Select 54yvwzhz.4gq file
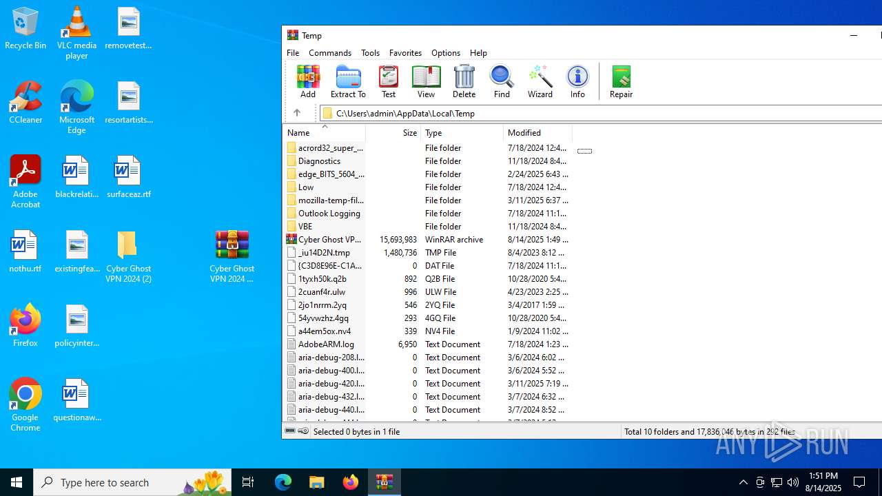 click(x=427, y=318)
